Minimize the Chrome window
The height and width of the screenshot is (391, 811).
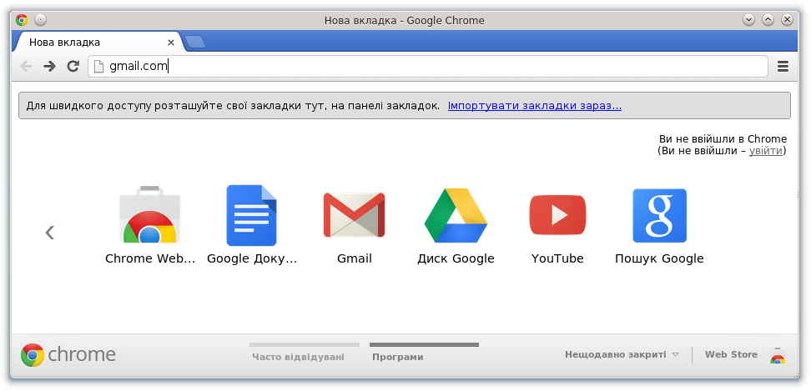tap(748, 20)
